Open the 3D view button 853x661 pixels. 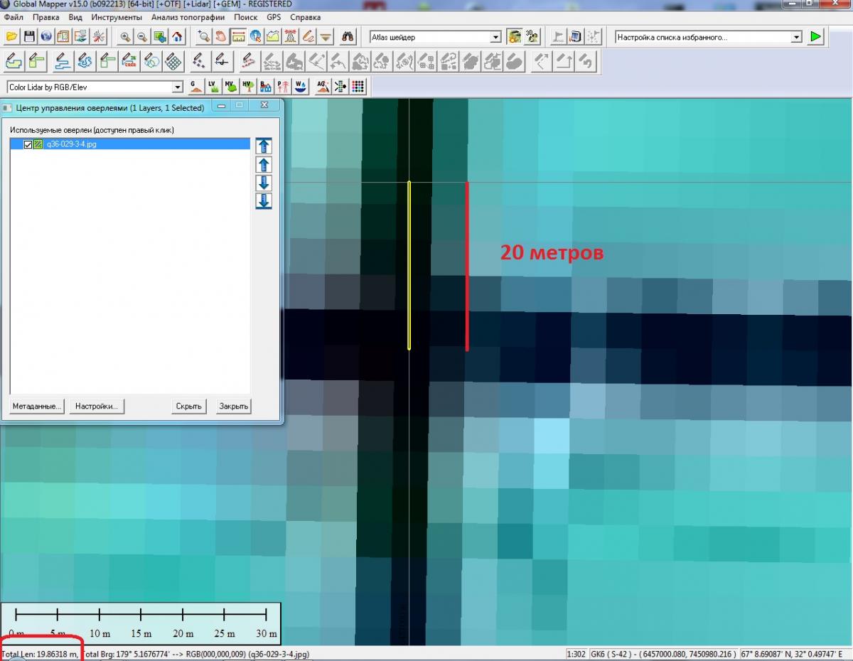pos(532,36)
